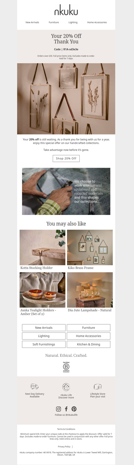Open the Instagram icon link
This screenshot has height=465, width=134.
[x=59, y=409]
